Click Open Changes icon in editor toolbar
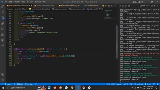Screen dimensions: 160x90 pos(109,6)
